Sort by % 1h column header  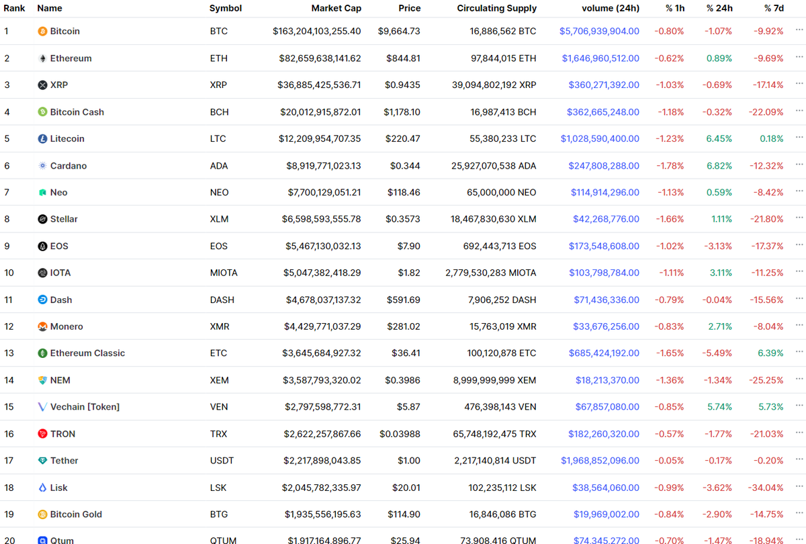pos(675,8)
